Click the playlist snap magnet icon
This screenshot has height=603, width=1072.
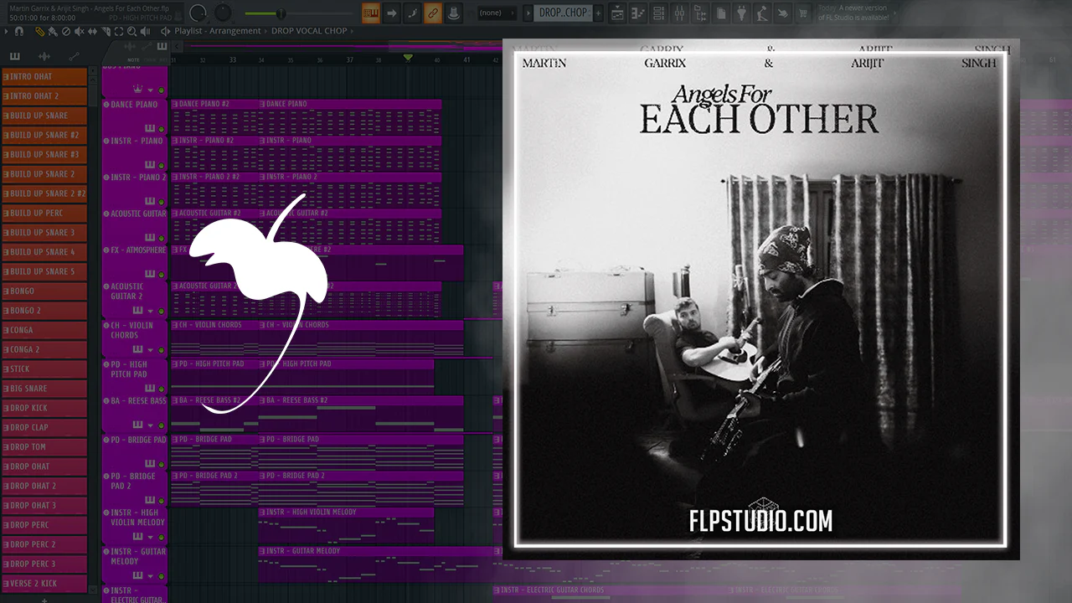point(18,31)
